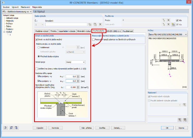Click cross-section info icon under the preview
Screen dimensions: 193x138
pos(180,120)
